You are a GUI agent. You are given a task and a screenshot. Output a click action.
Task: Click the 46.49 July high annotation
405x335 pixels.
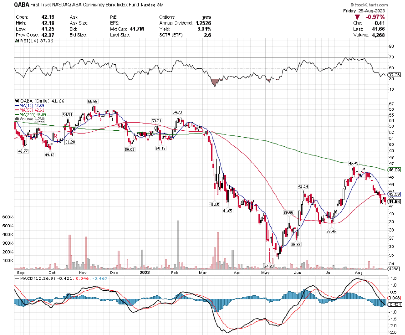[353, 163]
